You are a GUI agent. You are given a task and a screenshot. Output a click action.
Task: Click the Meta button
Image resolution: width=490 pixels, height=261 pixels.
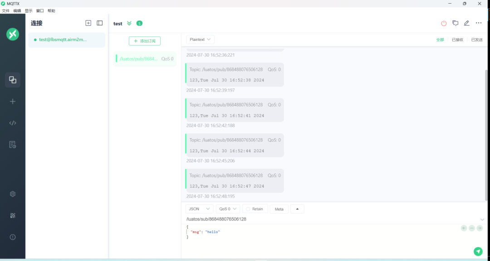[x=279, y=209]
